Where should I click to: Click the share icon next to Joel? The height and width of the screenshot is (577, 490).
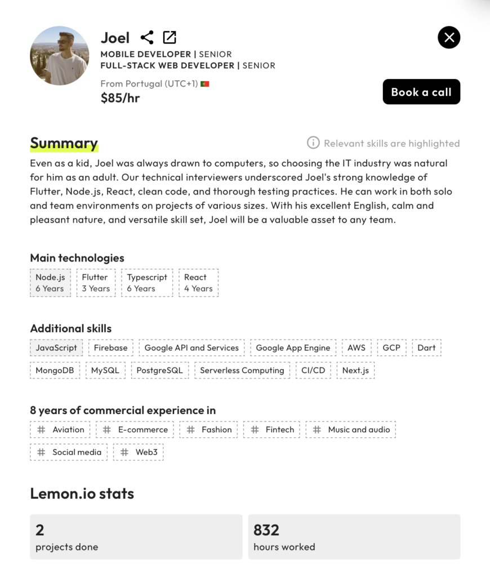pos(147,38)
